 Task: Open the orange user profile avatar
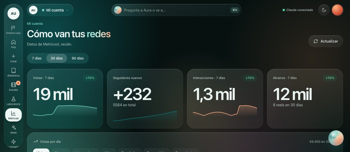pyautogui.click(x=337, y=10)
